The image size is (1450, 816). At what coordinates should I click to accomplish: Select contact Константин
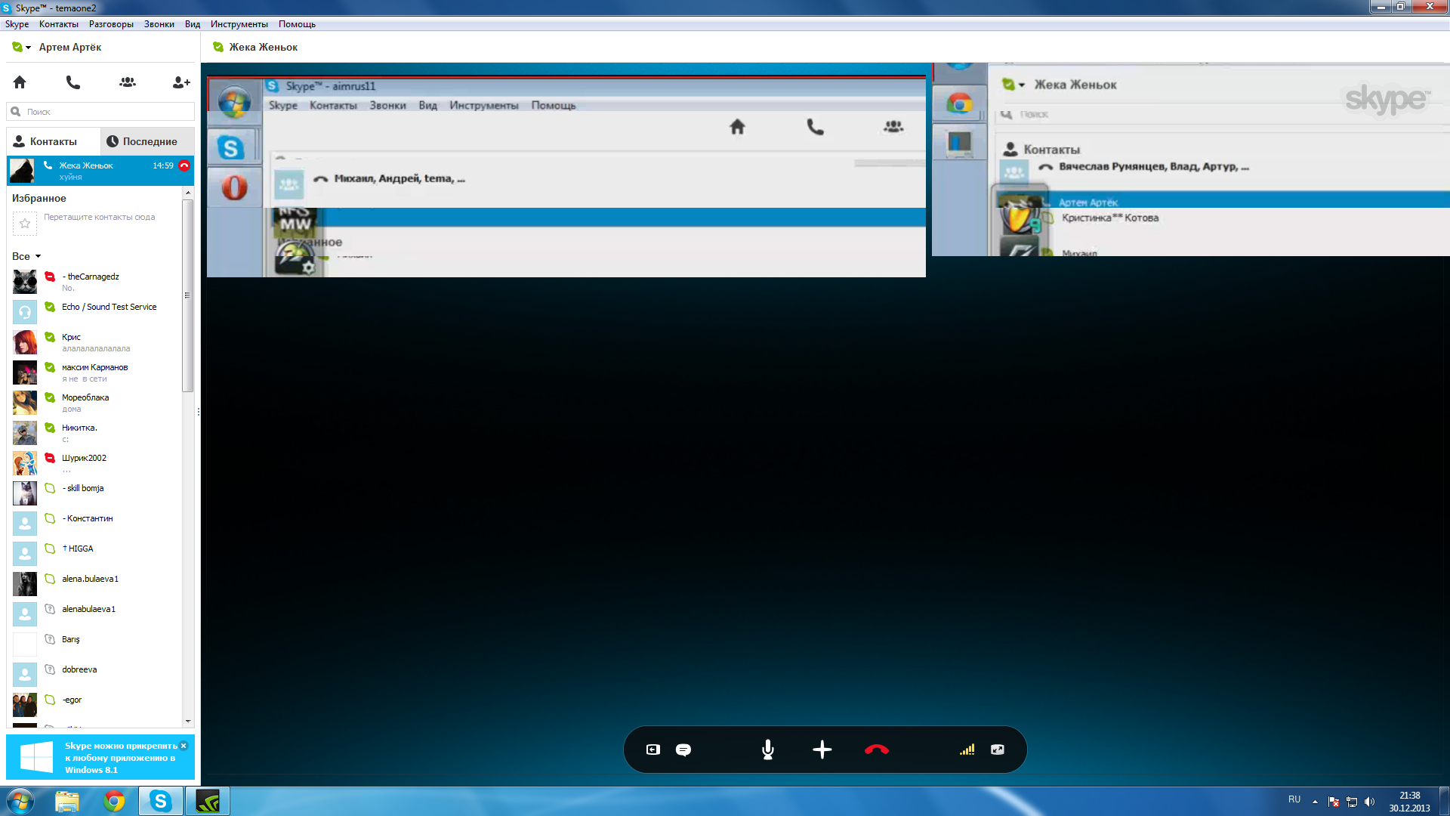point(94,524)
